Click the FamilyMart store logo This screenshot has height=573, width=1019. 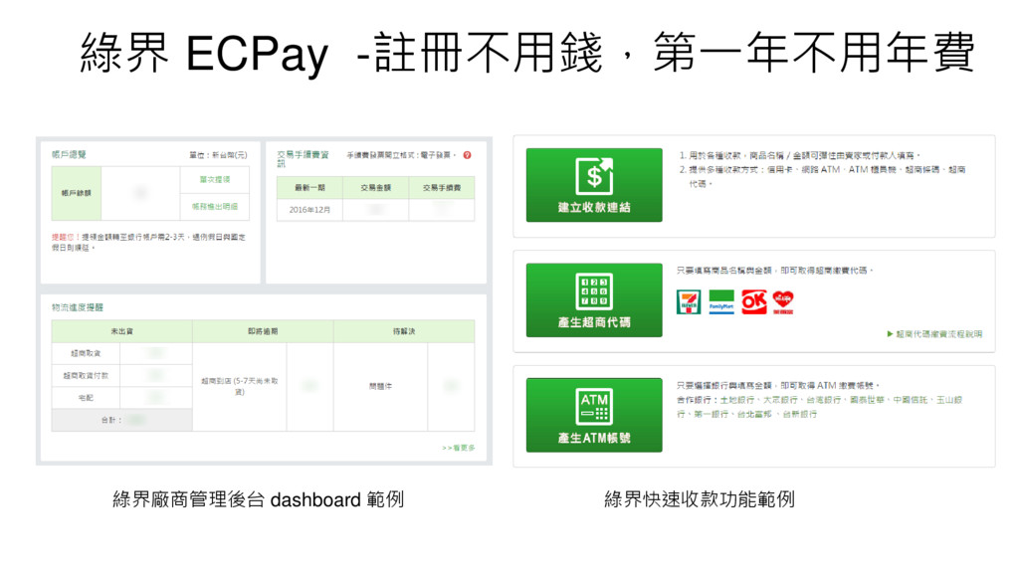[721, 302]
